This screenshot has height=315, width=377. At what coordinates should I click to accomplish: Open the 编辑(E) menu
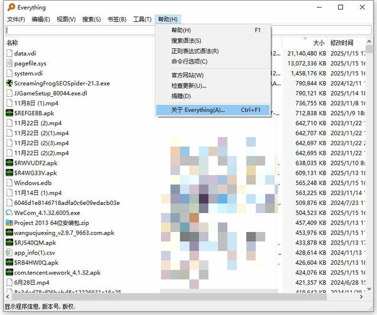[41, 19]
